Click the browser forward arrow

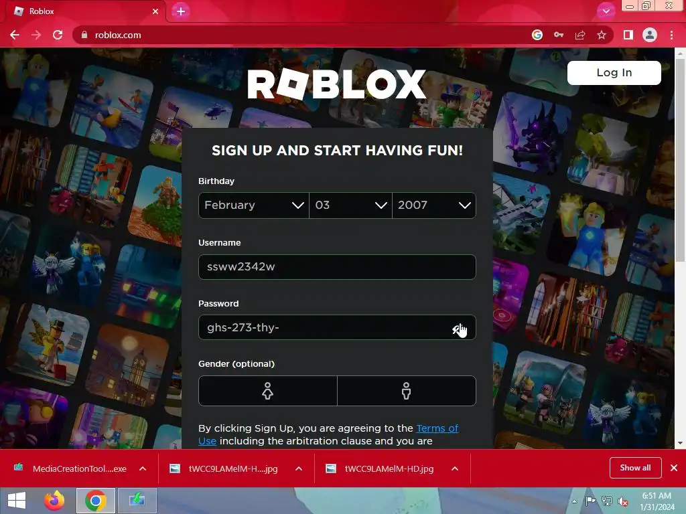point(36,35)
